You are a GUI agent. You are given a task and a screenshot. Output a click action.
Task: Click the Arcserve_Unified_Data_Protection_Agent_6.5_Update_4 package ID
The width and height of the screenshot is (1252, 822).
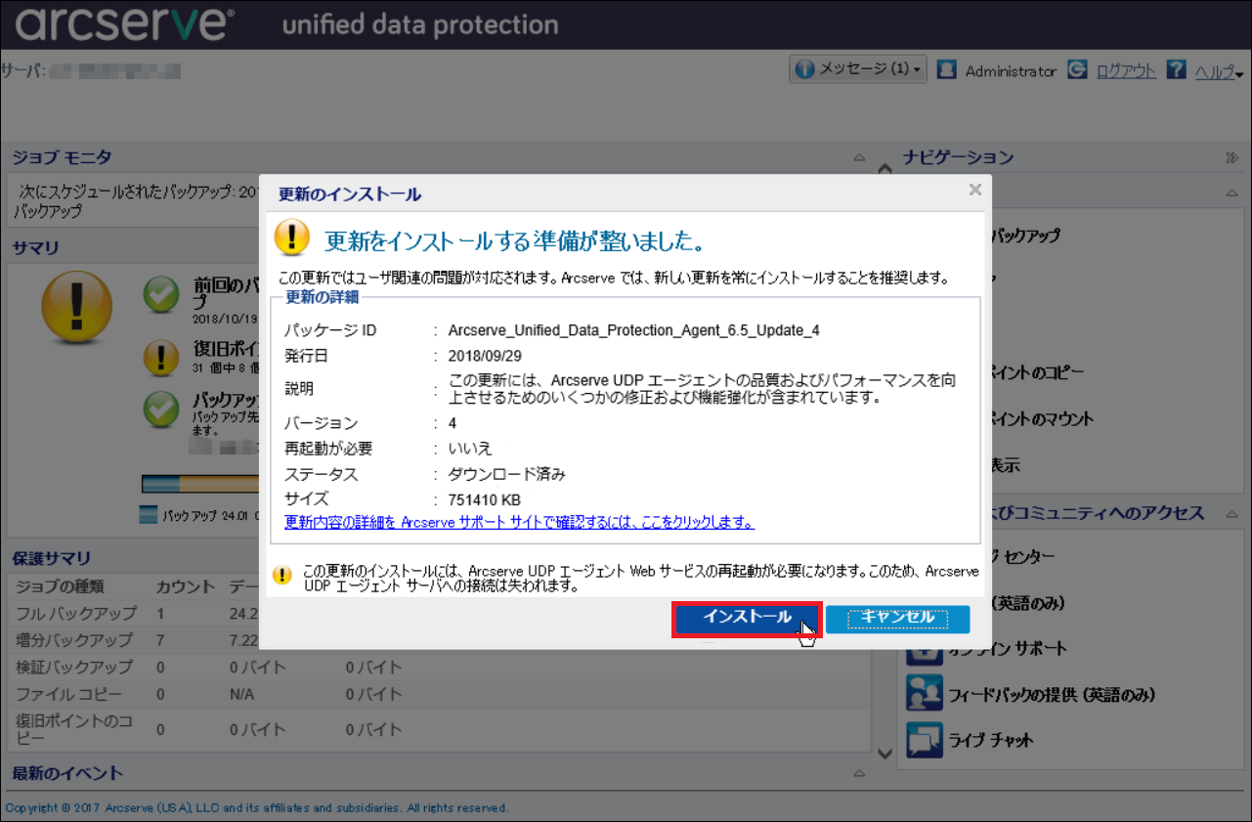(x=633, y=330)
